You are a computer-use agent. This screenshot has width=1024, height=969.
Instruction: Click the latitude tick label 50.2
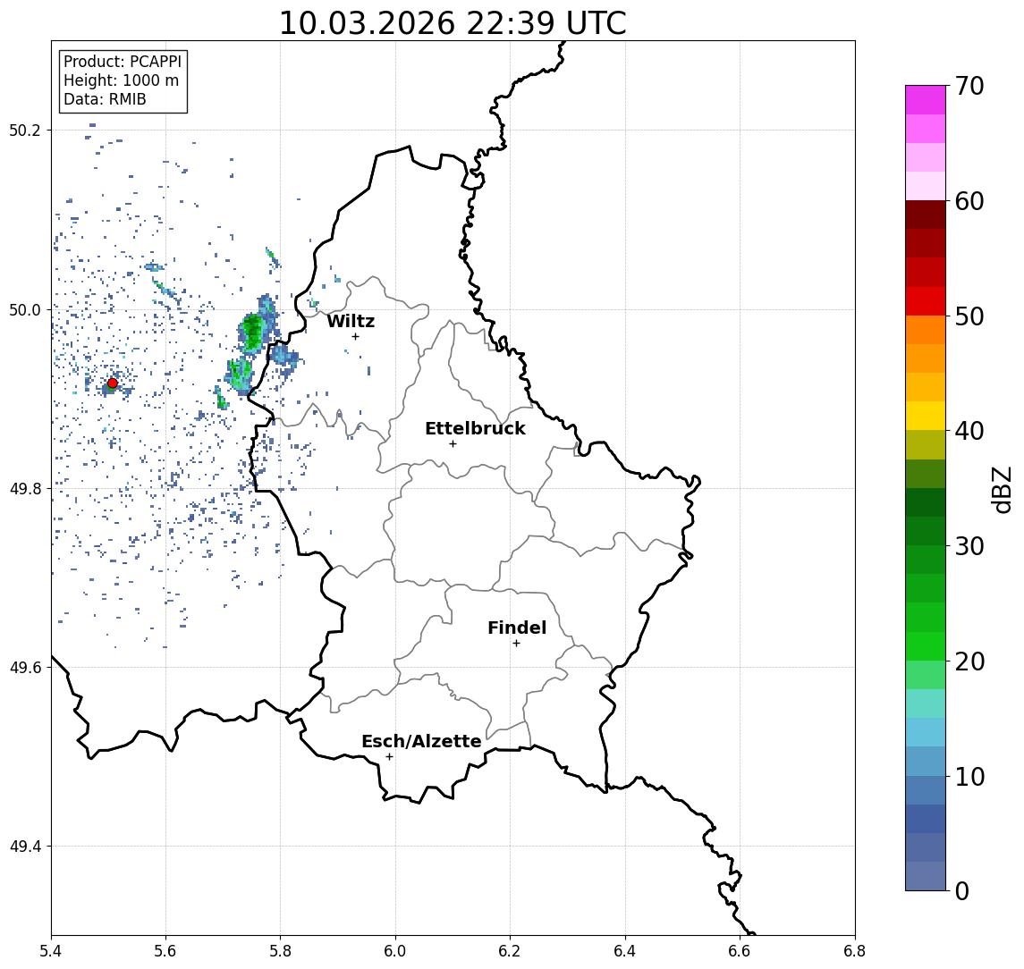[25, 130]
